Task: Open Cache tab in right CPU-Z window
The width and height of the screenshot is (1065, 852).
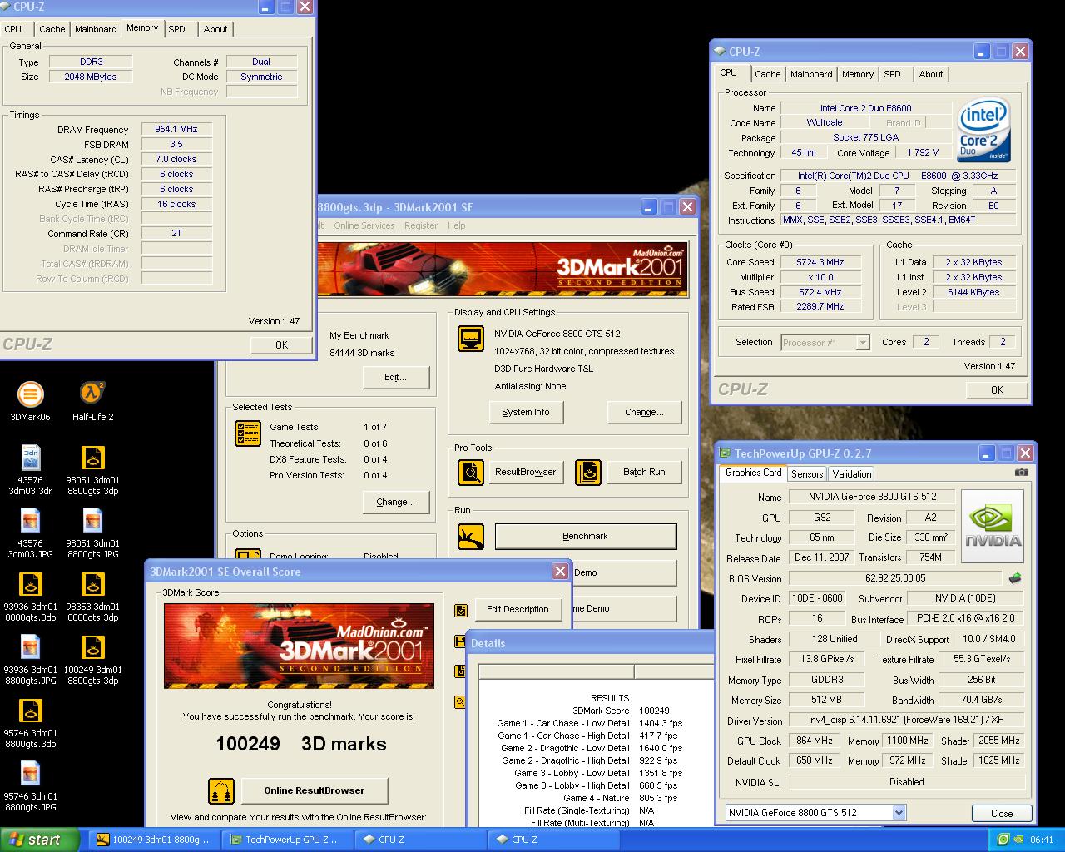Action: pos(767,74)
